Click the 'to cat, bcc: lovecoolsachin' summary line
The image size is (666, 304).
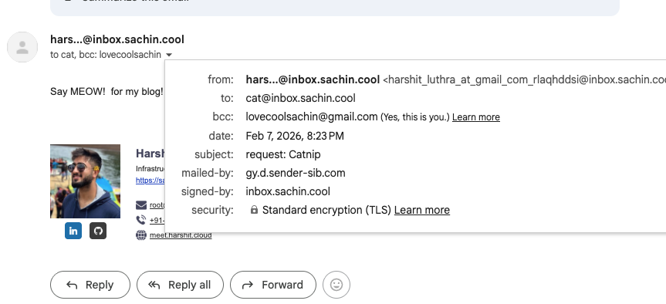pyautogui.click(x=106, y=55)
